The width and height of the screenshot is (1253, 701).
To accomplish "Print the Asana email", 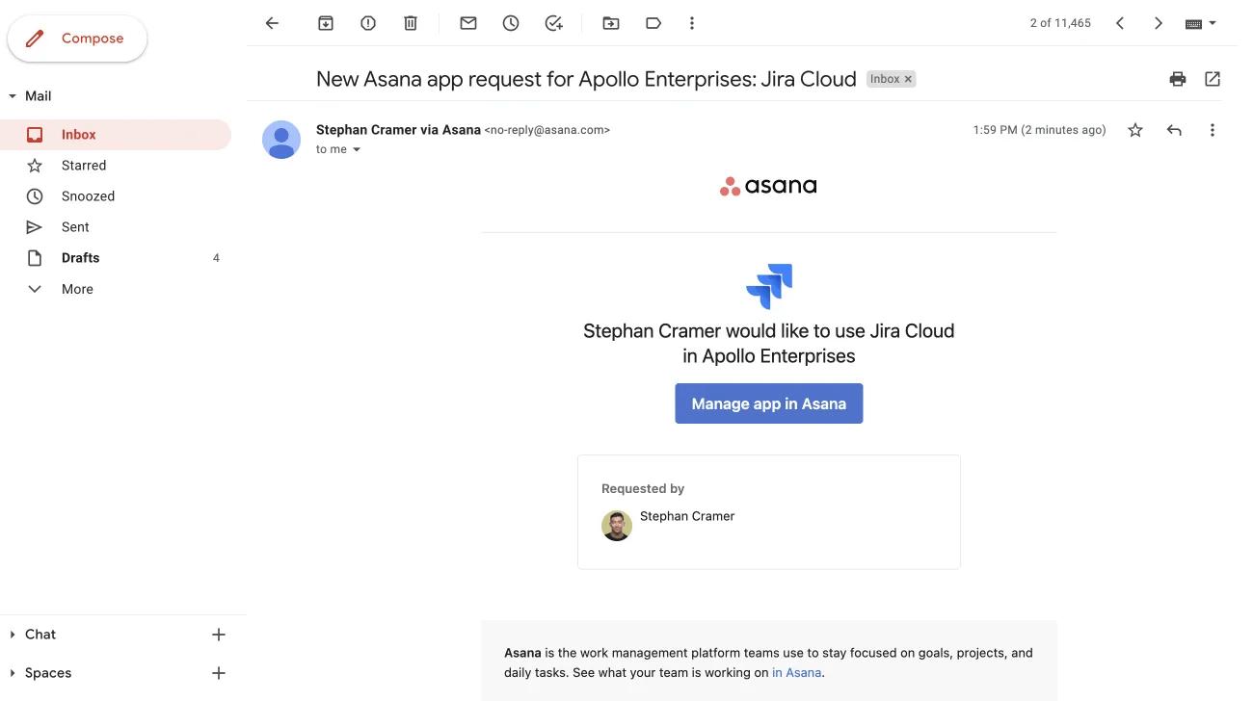I will (x=1177, y=79).
